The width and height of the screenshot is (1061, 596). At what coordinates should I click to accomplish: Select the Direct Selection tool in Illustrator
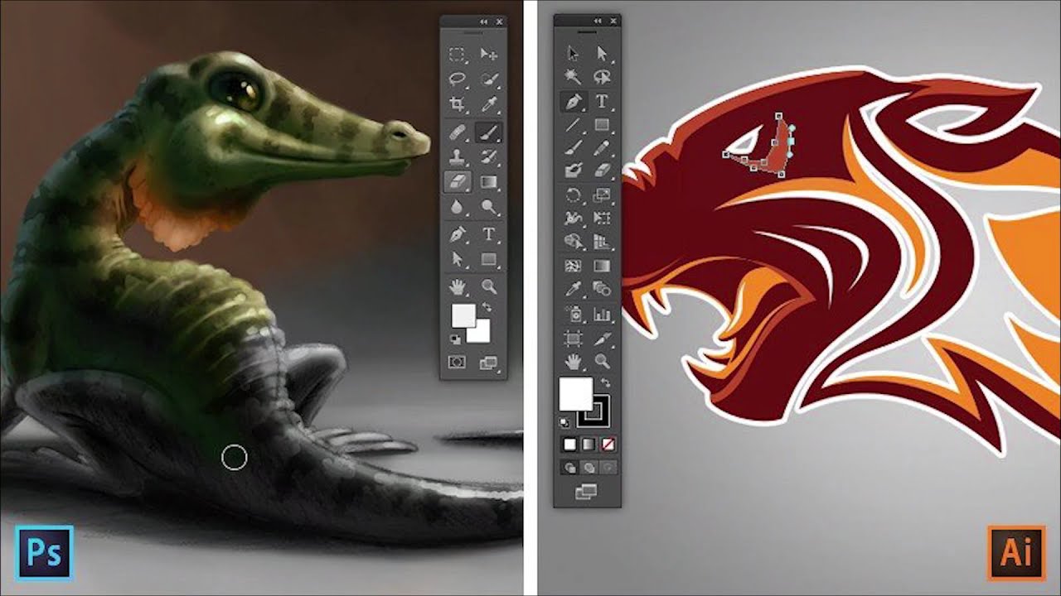(x=602, y=54)
